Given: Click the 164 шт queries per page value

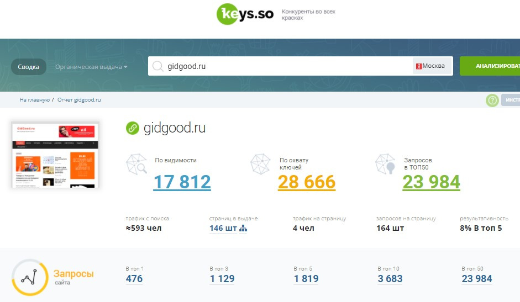Looking at the screenshot, I should tap(390, 228).
